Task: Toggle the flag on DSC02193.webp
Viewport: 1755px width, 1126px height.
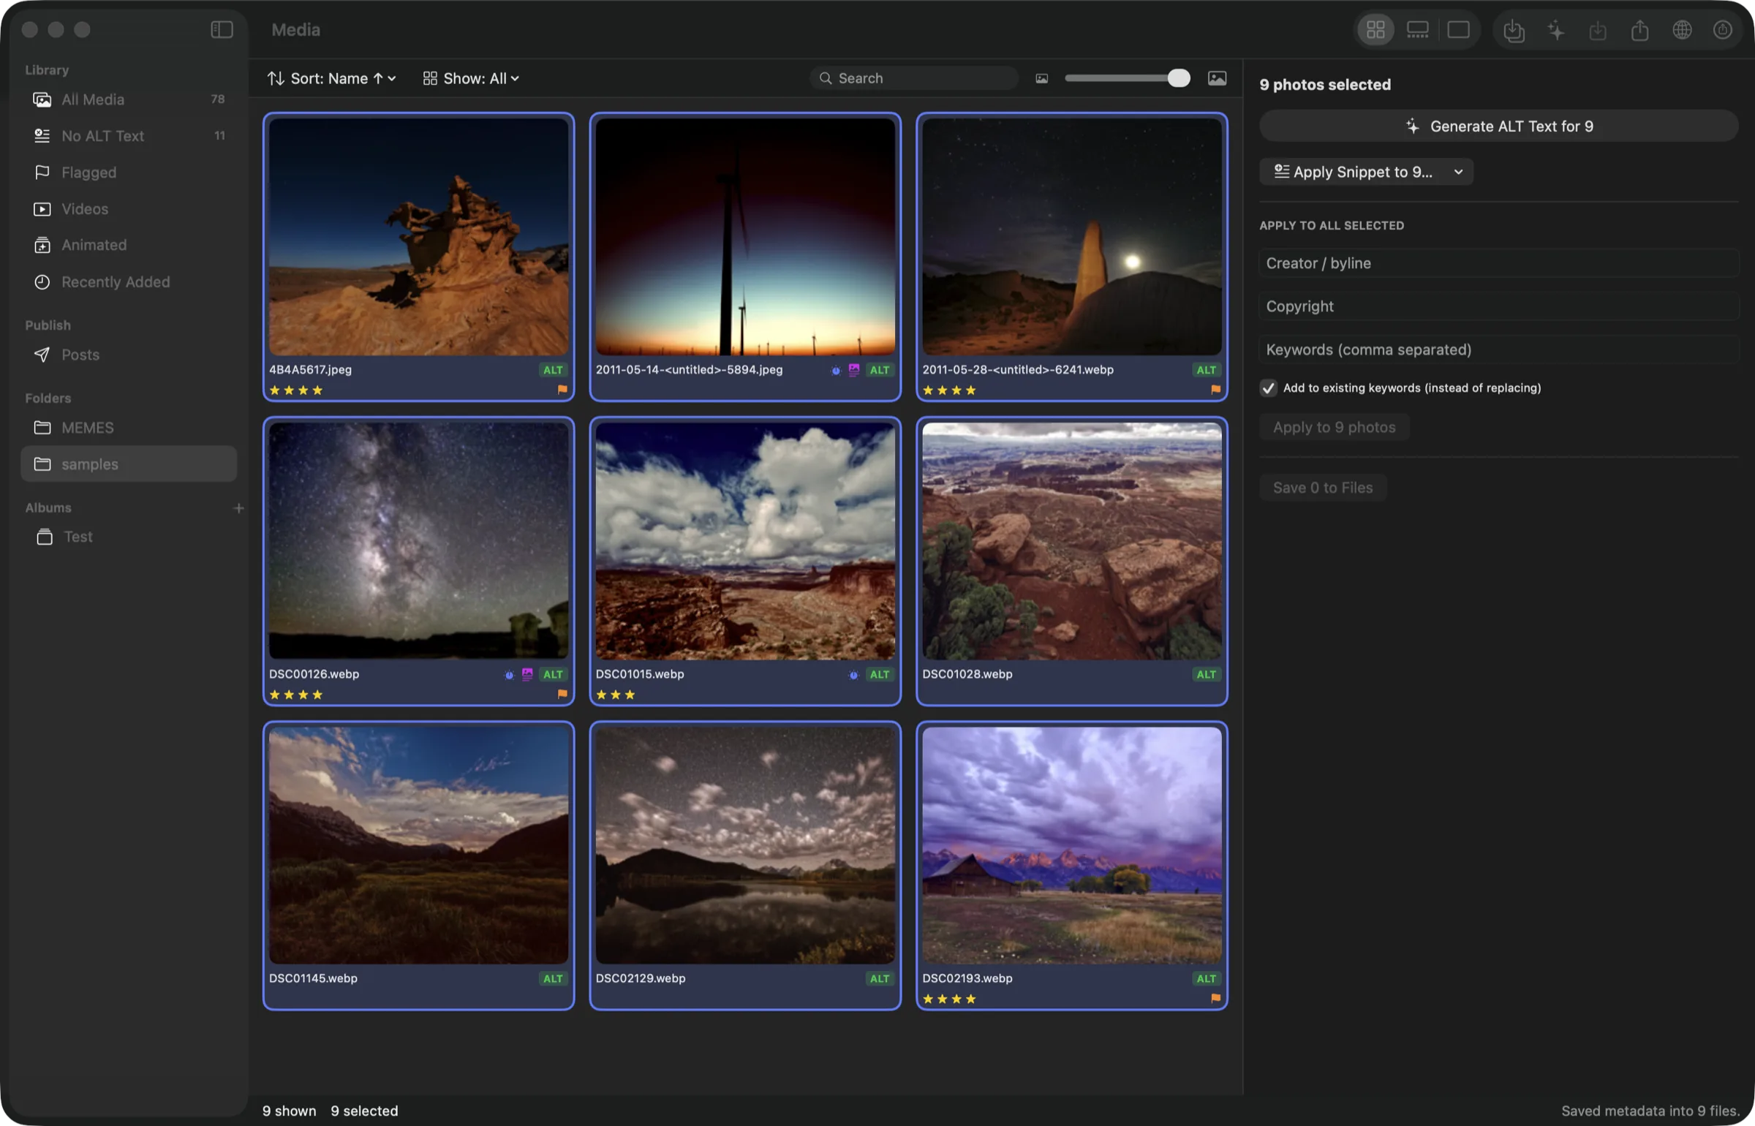Action: tap(1215, 998)
